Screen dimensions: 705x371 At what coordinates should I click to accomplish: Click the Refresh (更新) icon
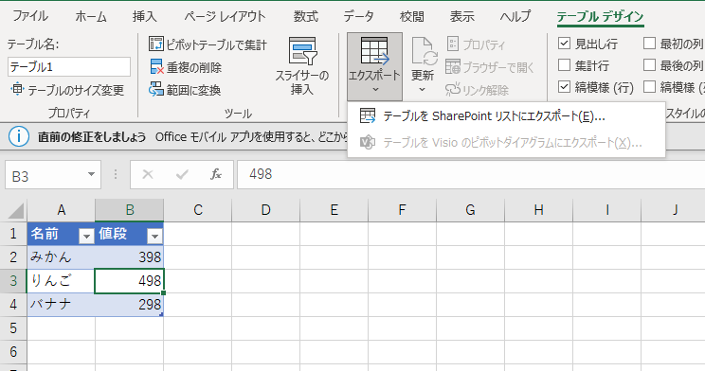point(425,51)
